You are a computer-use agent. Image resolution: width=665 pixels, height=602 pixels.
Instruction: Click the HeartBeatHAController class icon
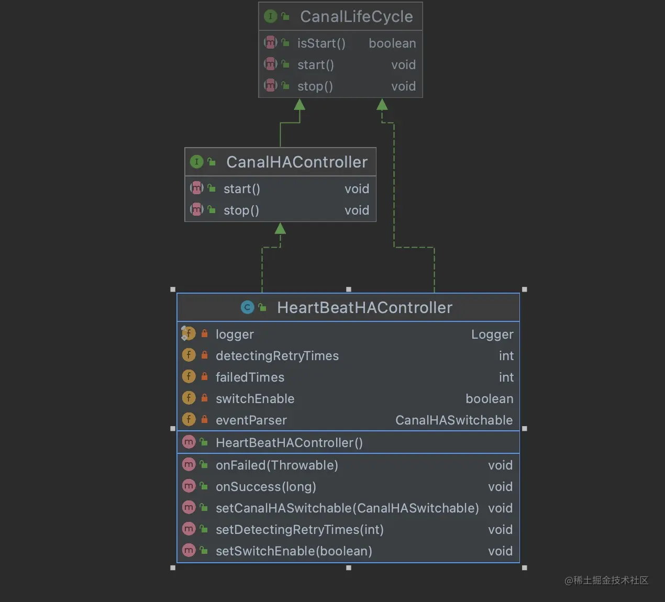tap(247, 307)
